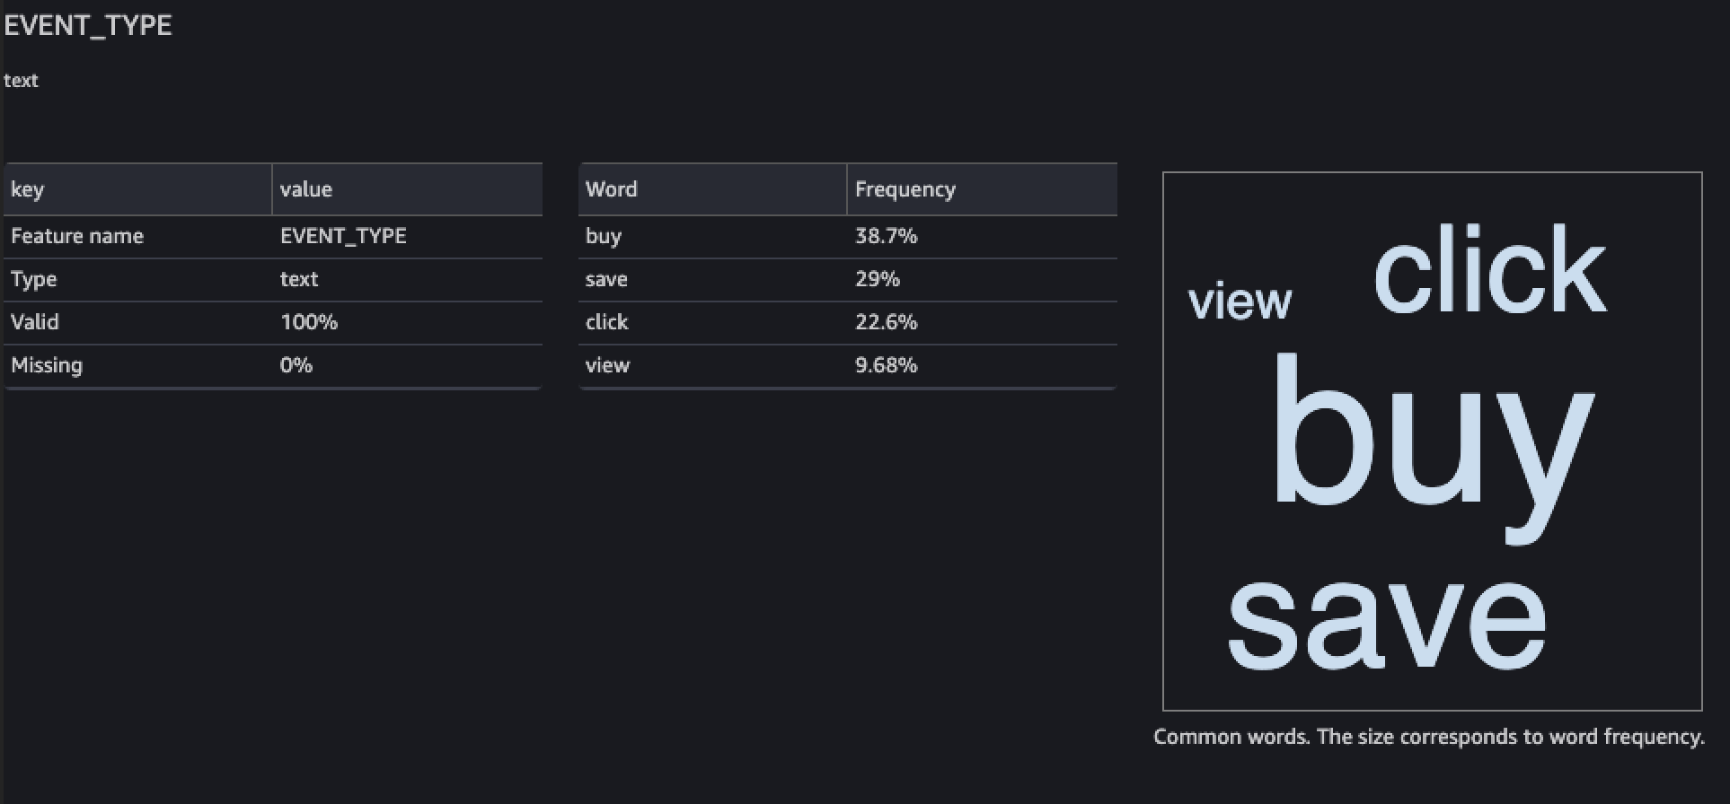This screenshot has height=804, width=1730.
Task: Click the small 'view' in word cloud
Action: 1240,301
